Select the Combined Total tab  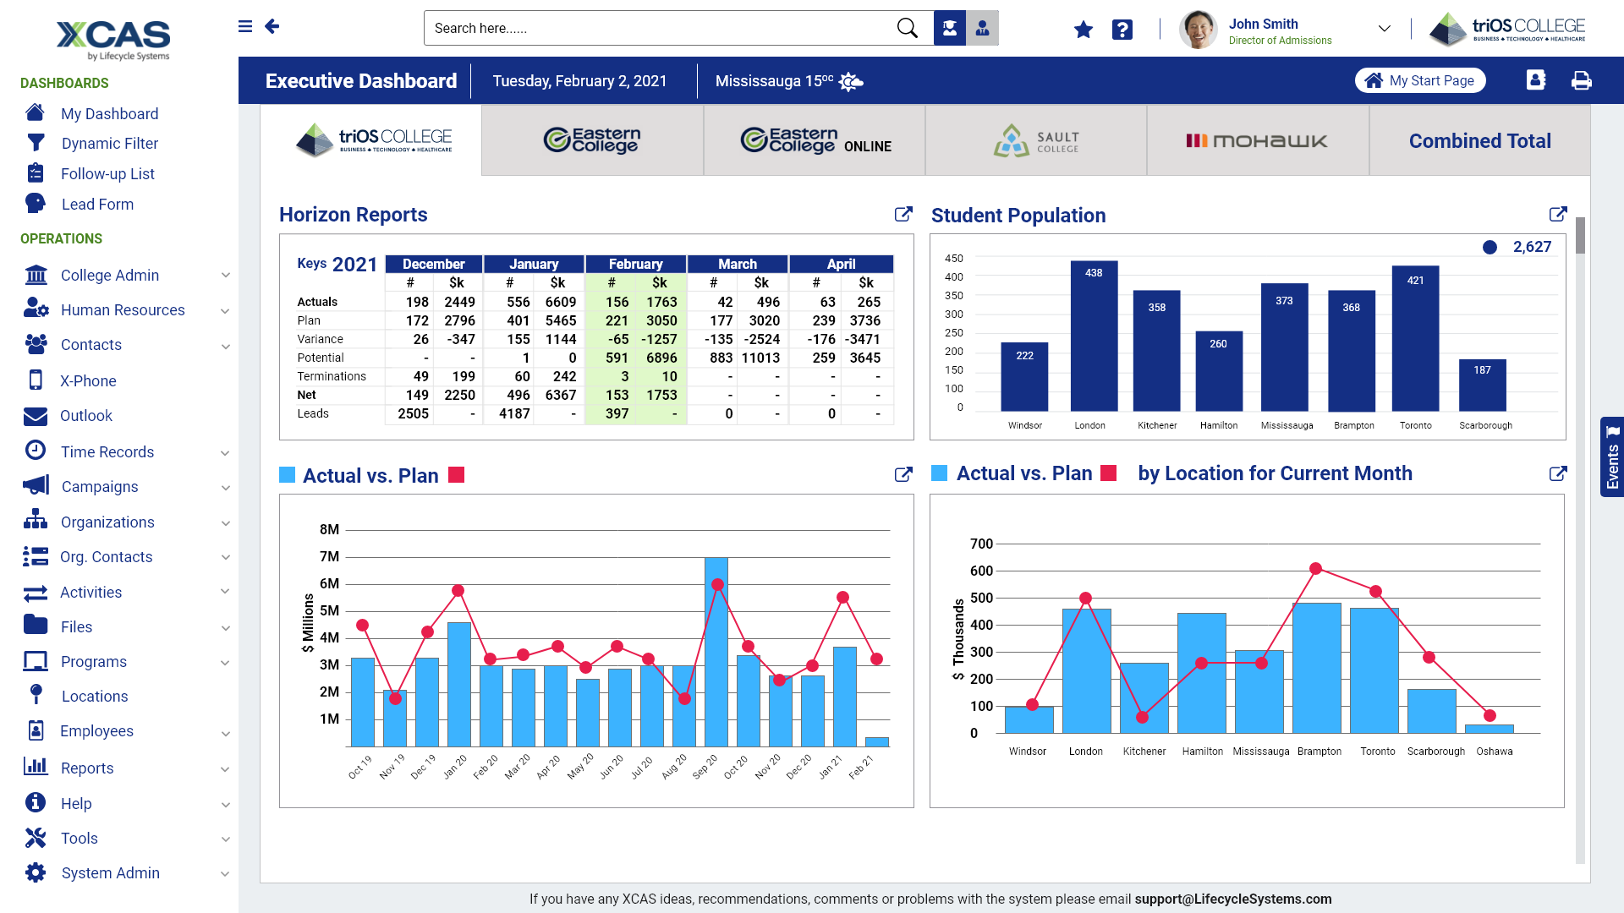[1479, 141]
